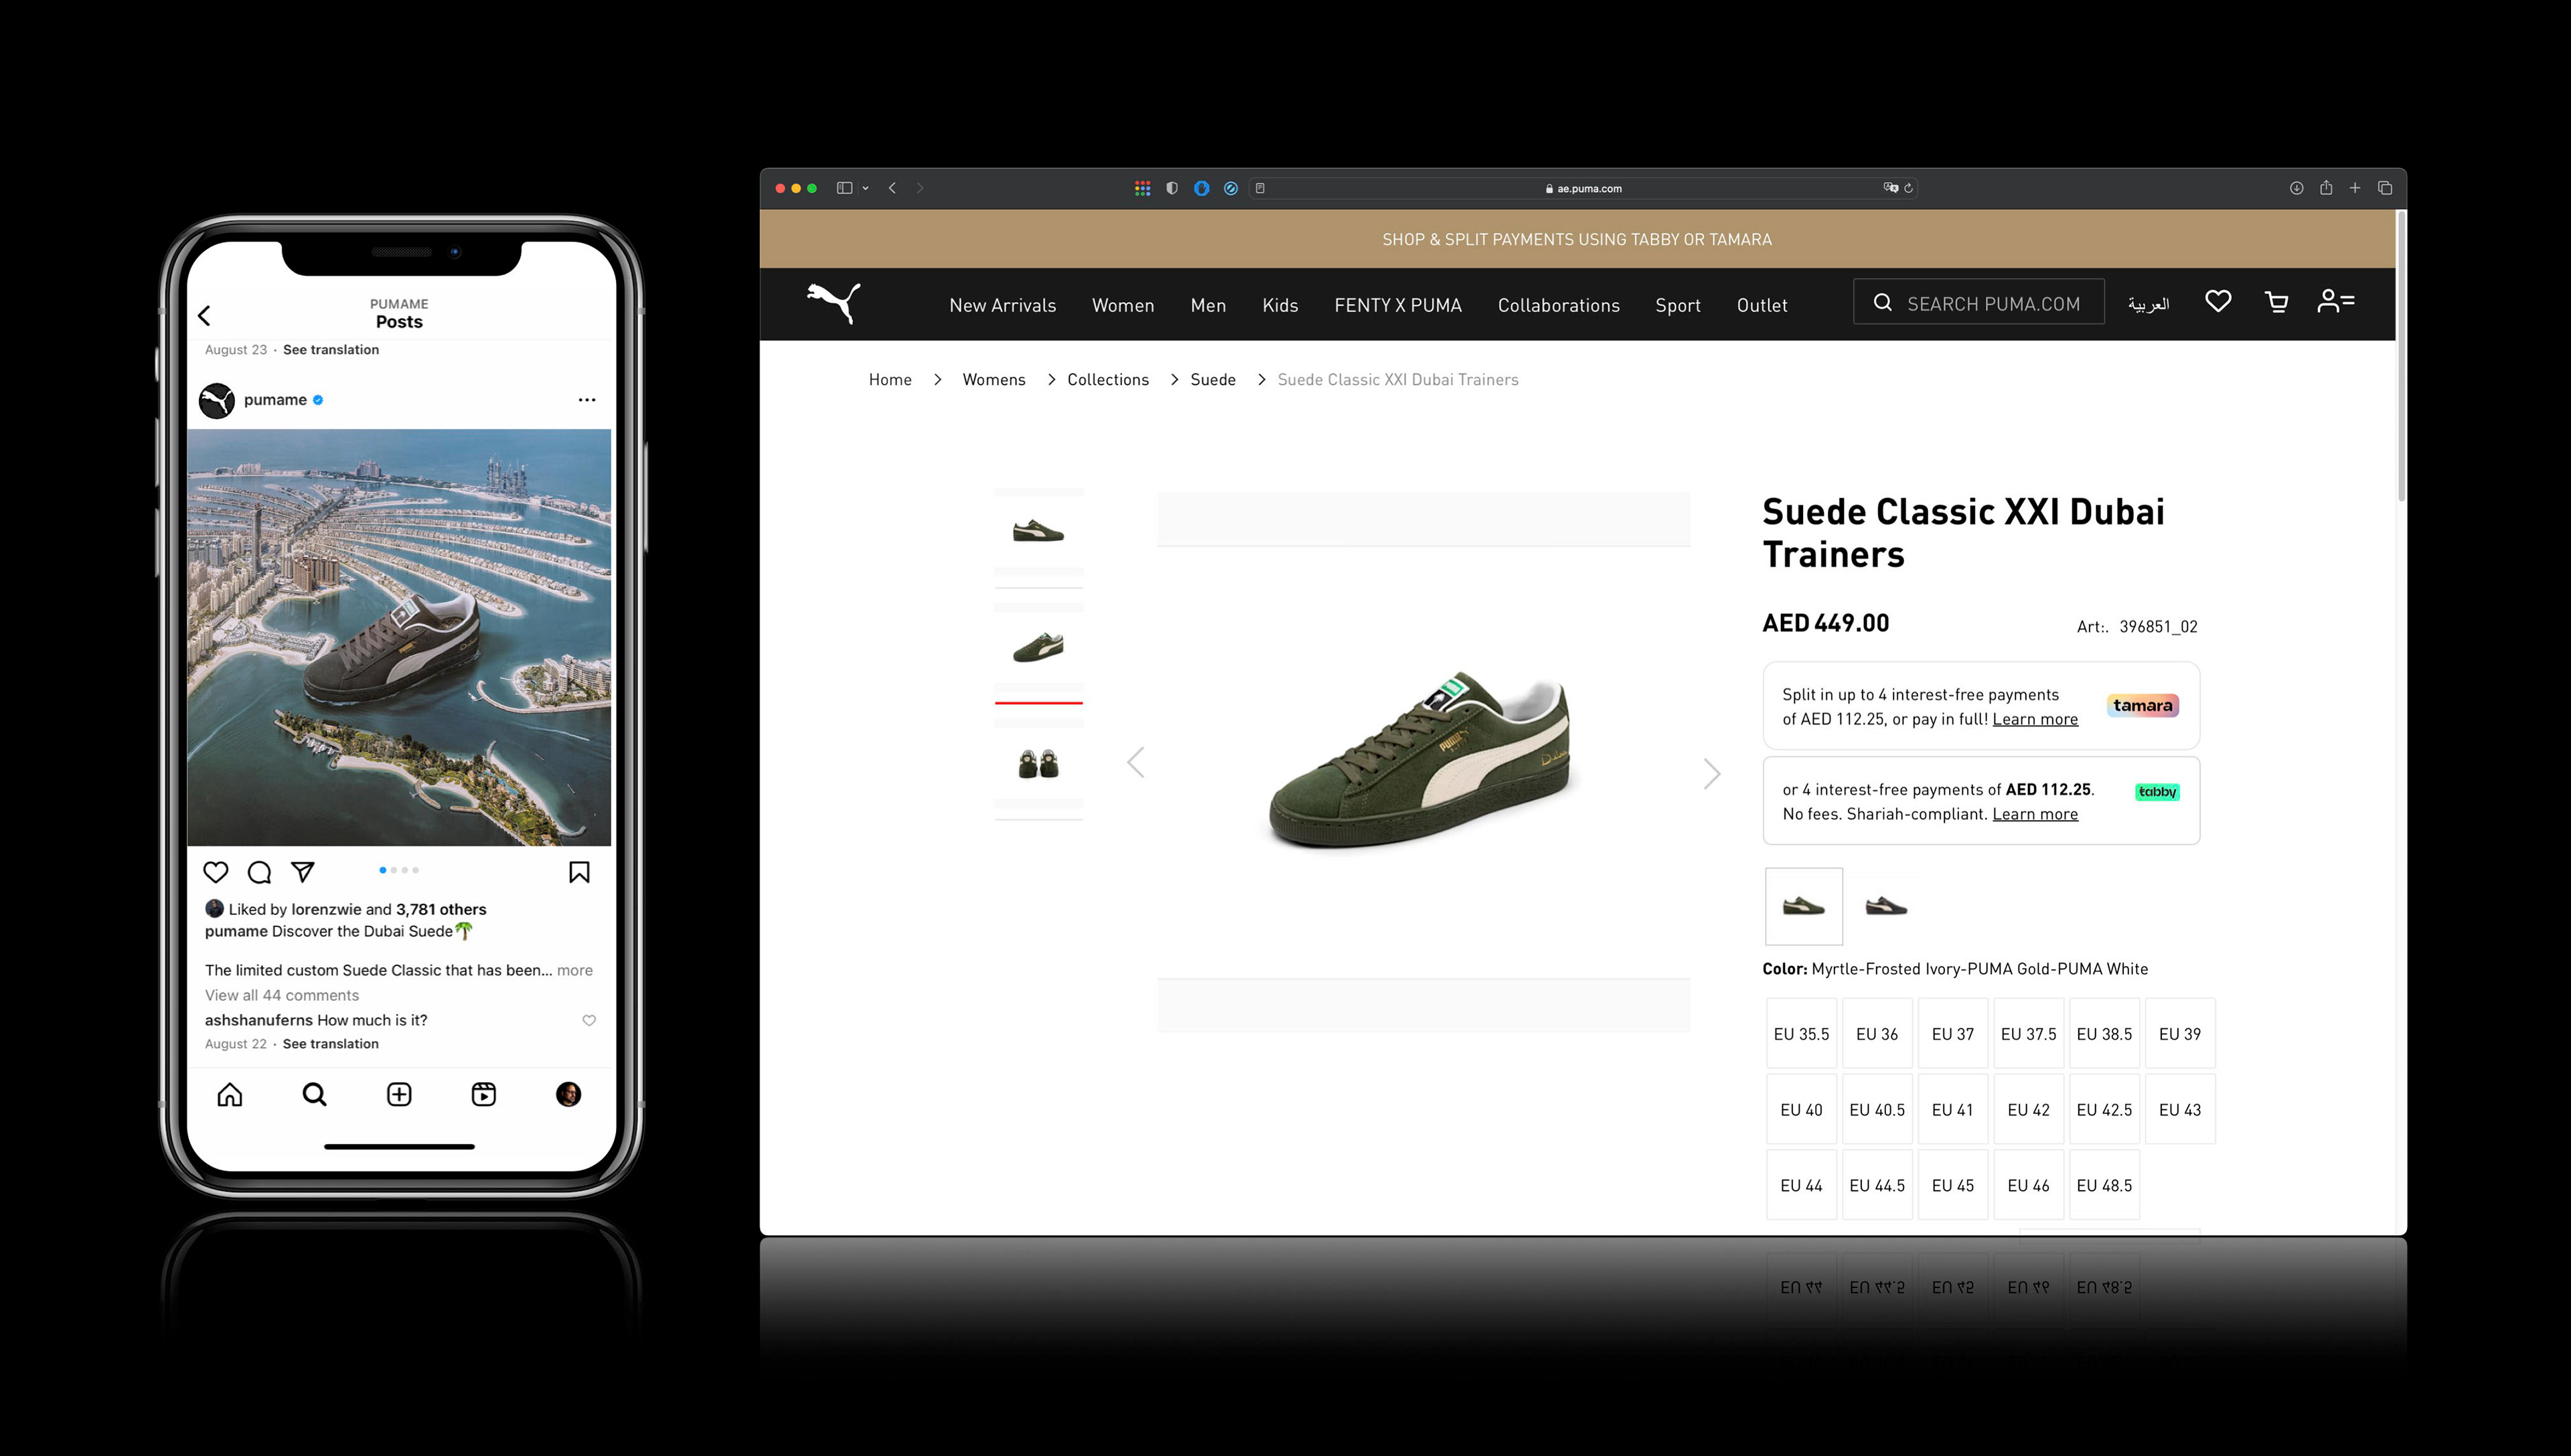
Task: Go to Womens breadcrumb
Action: 994,380
